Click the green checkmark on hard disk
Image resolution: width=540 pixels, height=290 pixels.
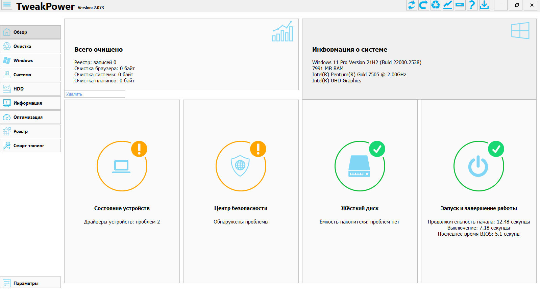[377, 149]
